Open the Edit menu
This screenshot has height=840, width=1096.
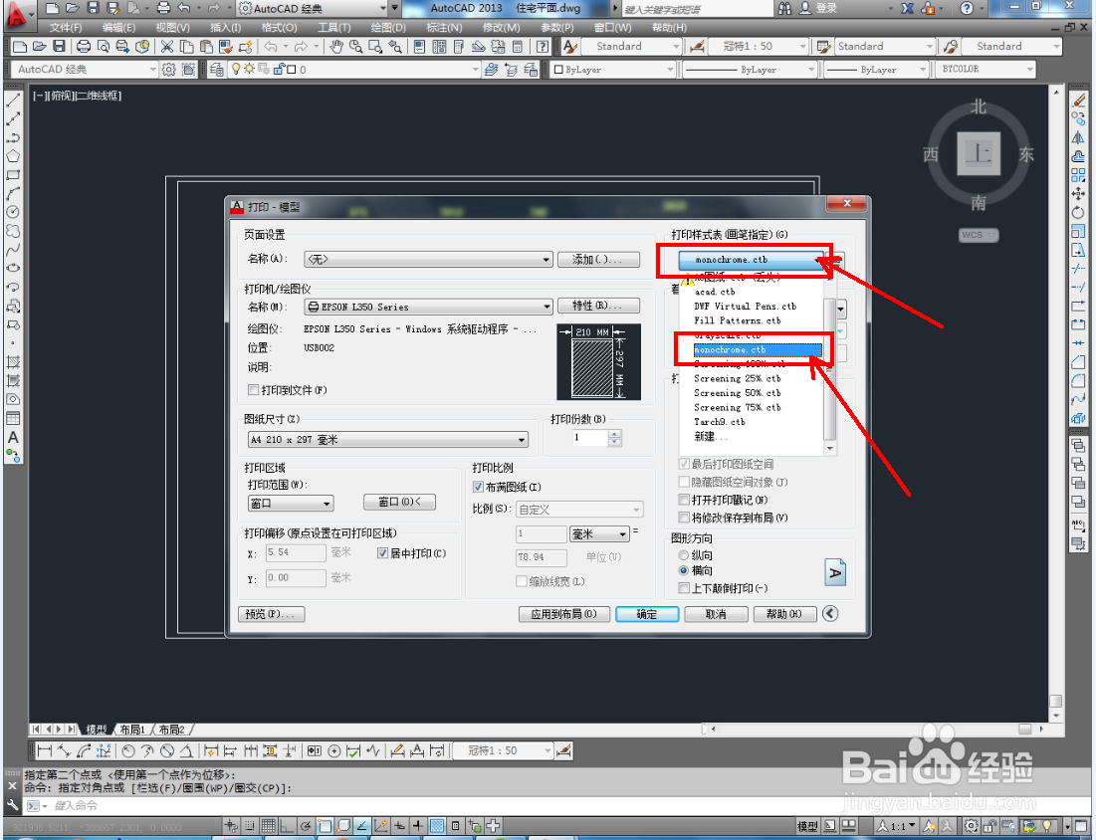tap(118, 27)
